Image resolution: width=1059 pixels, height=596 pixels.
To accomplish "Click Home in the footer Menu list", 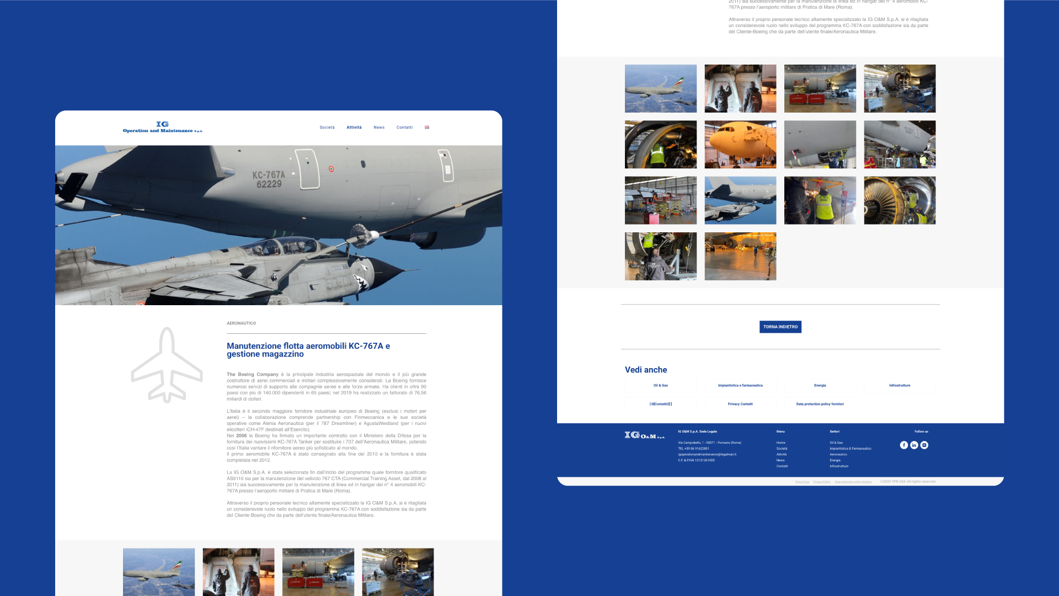I will 780,443.
